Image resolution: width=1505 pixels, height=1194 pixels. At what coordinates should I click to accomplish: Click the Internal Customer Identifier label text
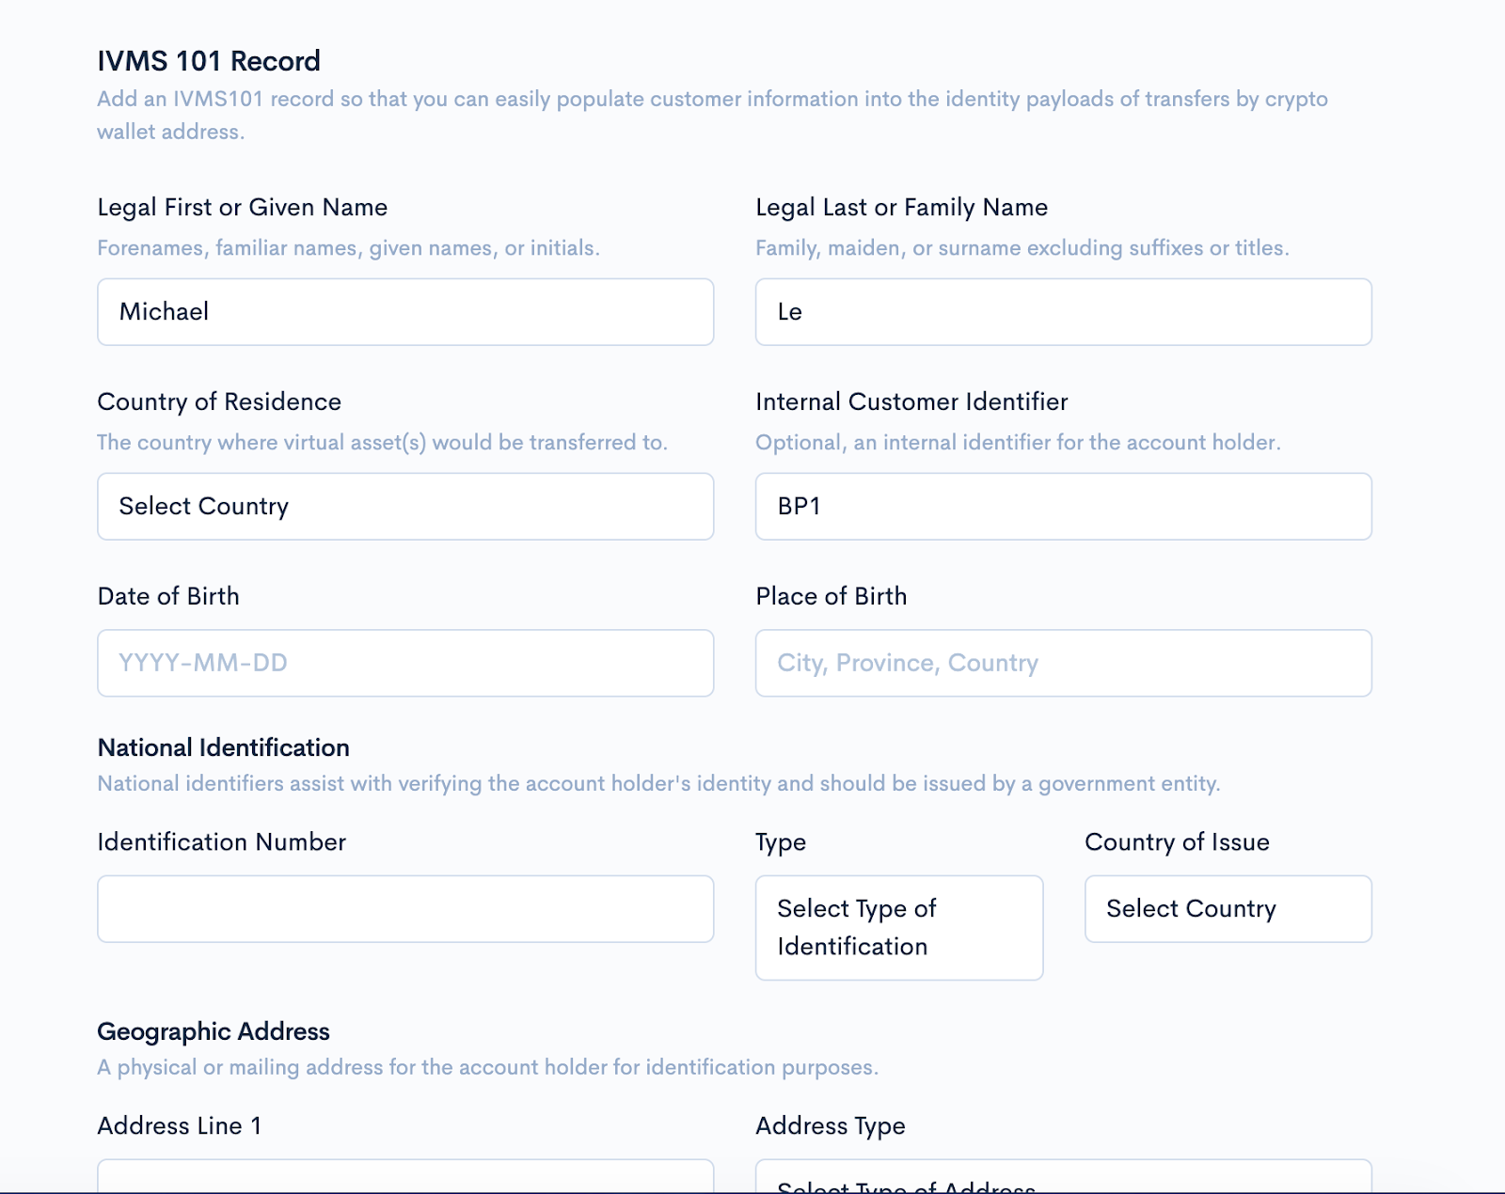click(x=911, y=402)
